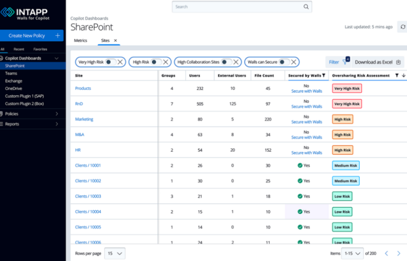Select the Favorites tab in sidebar
Image resolution: width=407 pixels, height=261 pixels.
tap(40, 49)
